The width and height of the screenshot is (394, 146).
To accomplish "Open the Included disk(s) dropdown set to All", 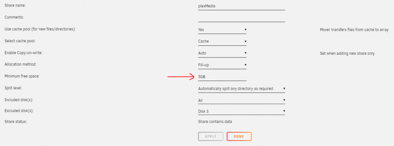I will point(242,100).
